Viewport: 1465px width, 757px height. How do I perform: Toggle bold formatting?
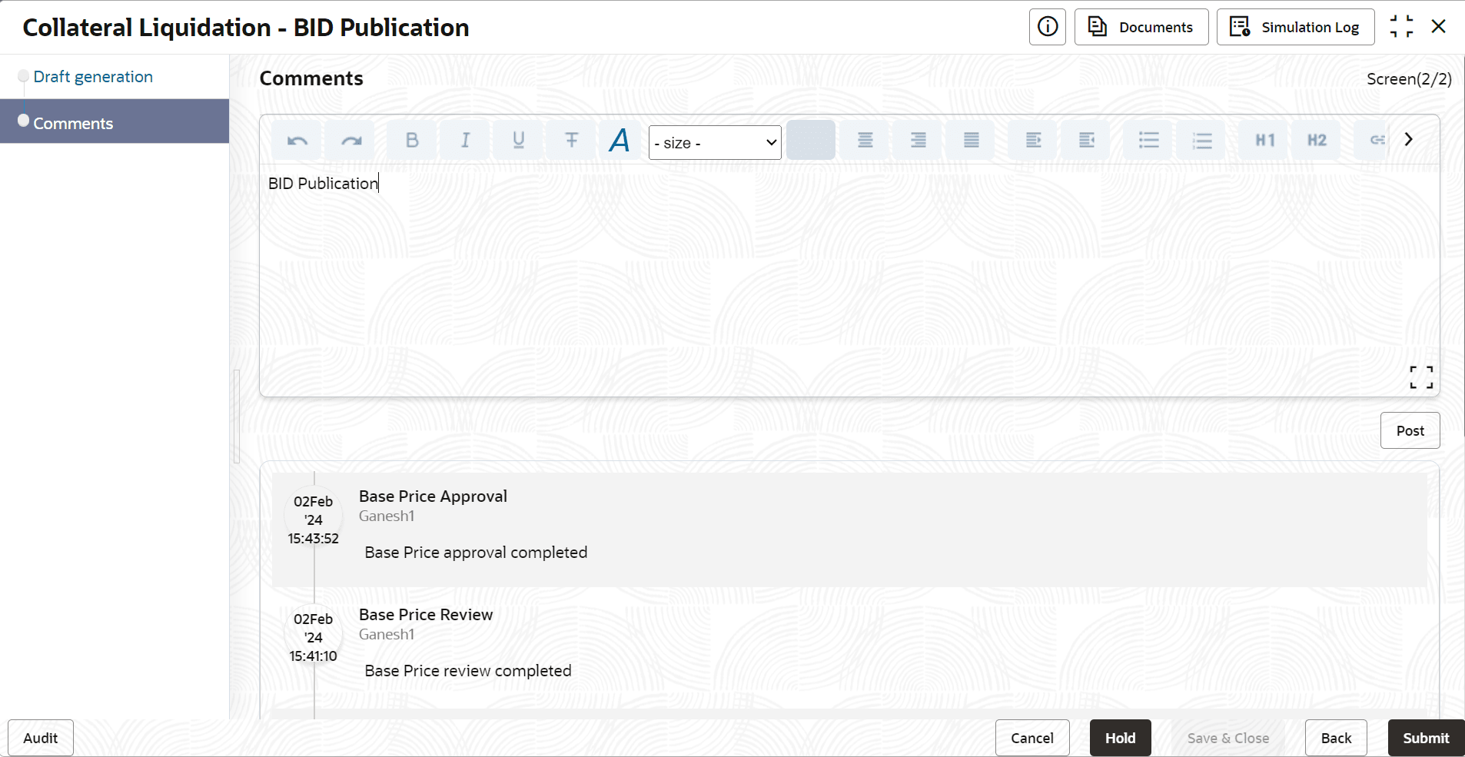412,140
